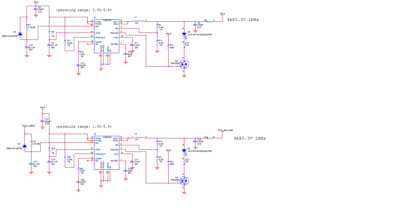Click the RB521CS-30T2R label beside D5
414x215 pixels.
pyautogui.click(x=14, y=149)
